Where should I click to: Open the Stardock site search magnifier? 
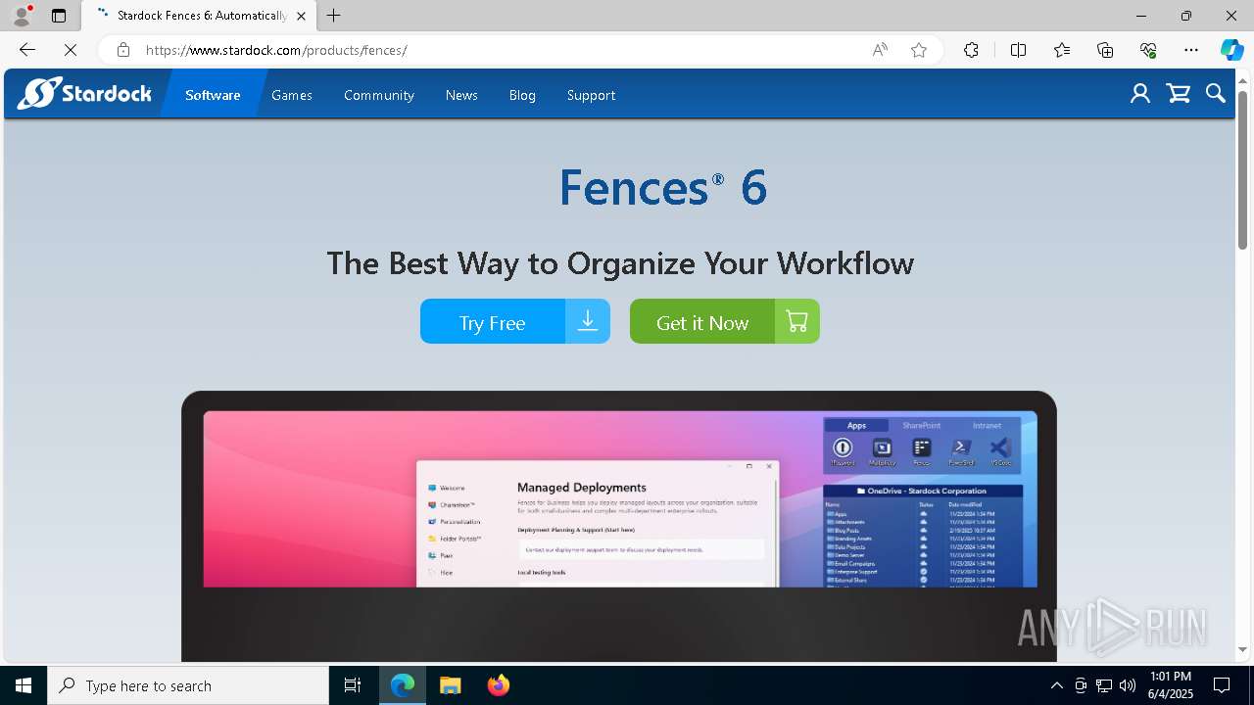pyautogui.click(x=1215, y=94)
